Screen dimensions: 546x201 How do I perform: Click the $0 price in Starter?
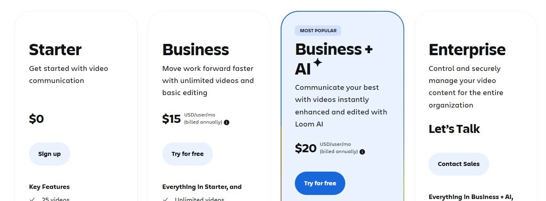click(36, 119)
